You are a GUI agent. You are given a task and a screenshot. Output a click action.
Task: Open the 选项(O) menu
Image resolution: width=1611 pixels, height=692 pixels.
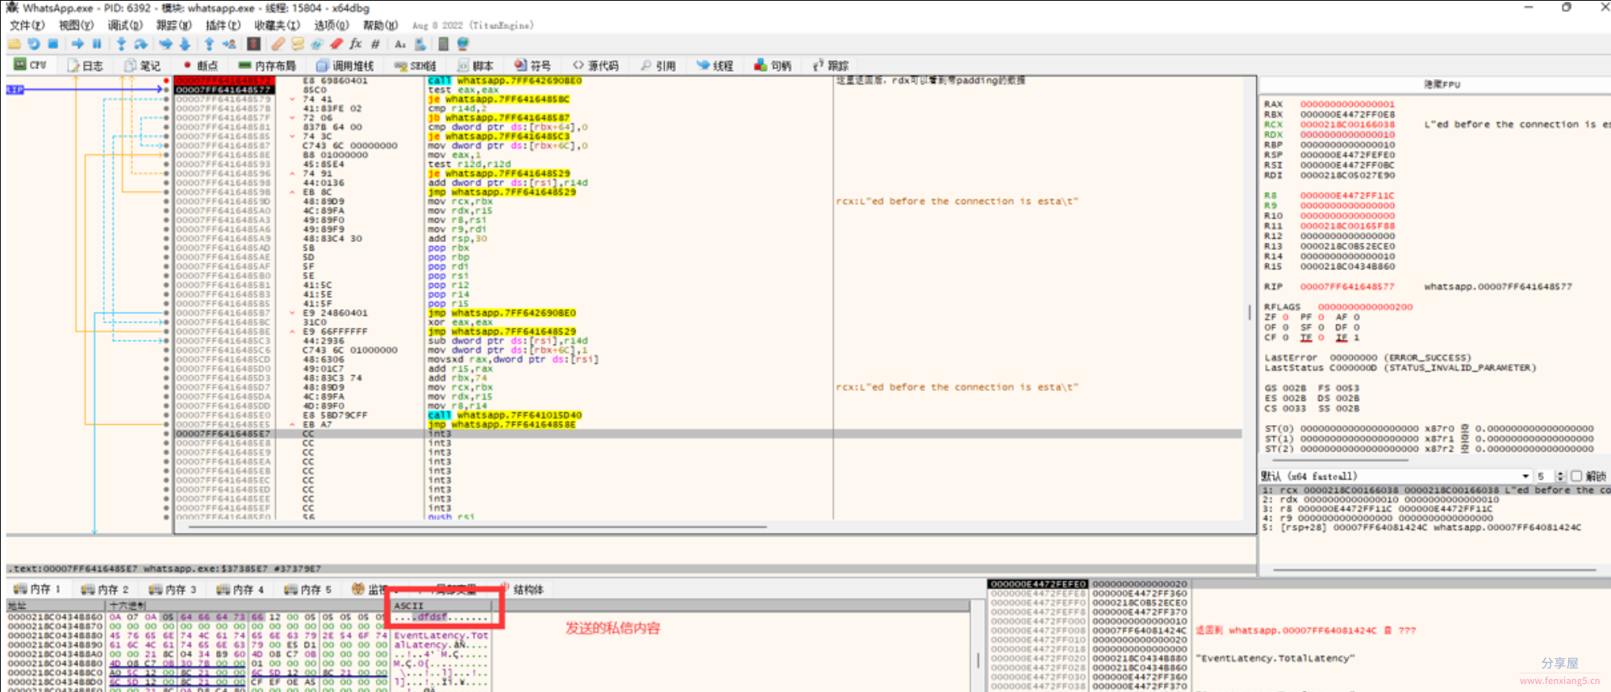pos(332,25)
